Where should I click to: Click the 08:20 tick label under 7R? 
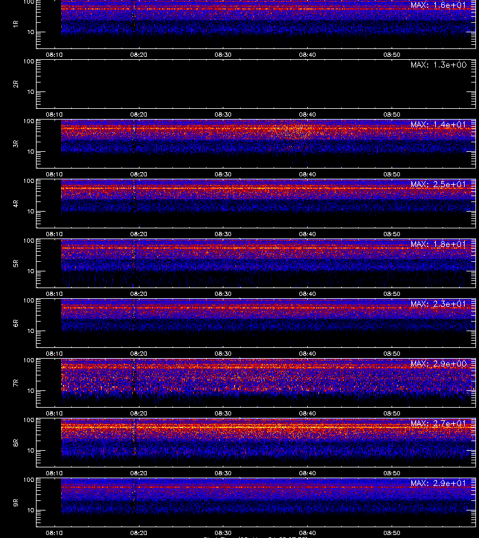pos(139,414)
